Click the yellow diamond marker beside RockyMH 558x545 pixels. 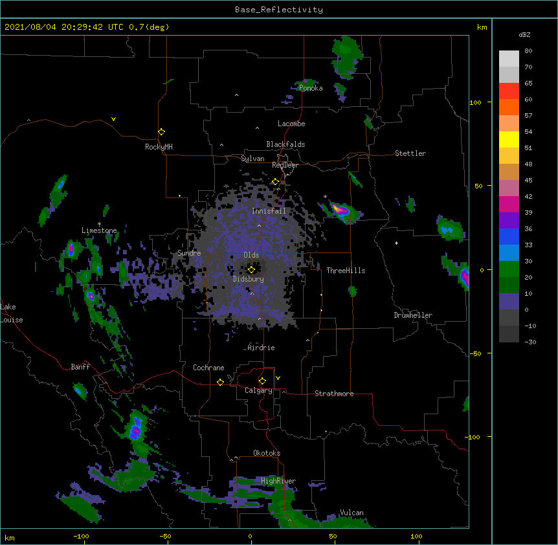coord(162,132)
